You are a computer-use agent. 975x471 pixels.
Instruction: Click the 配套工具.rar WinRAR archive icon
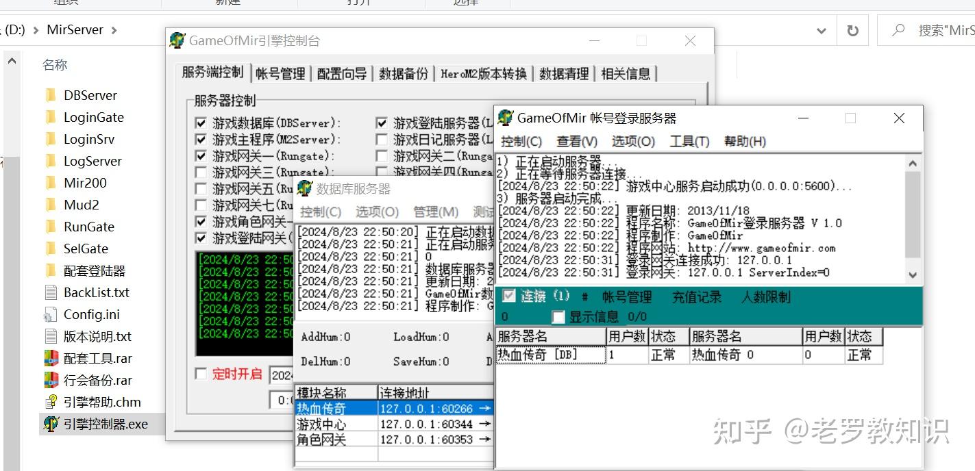click(x=51, y=357)
